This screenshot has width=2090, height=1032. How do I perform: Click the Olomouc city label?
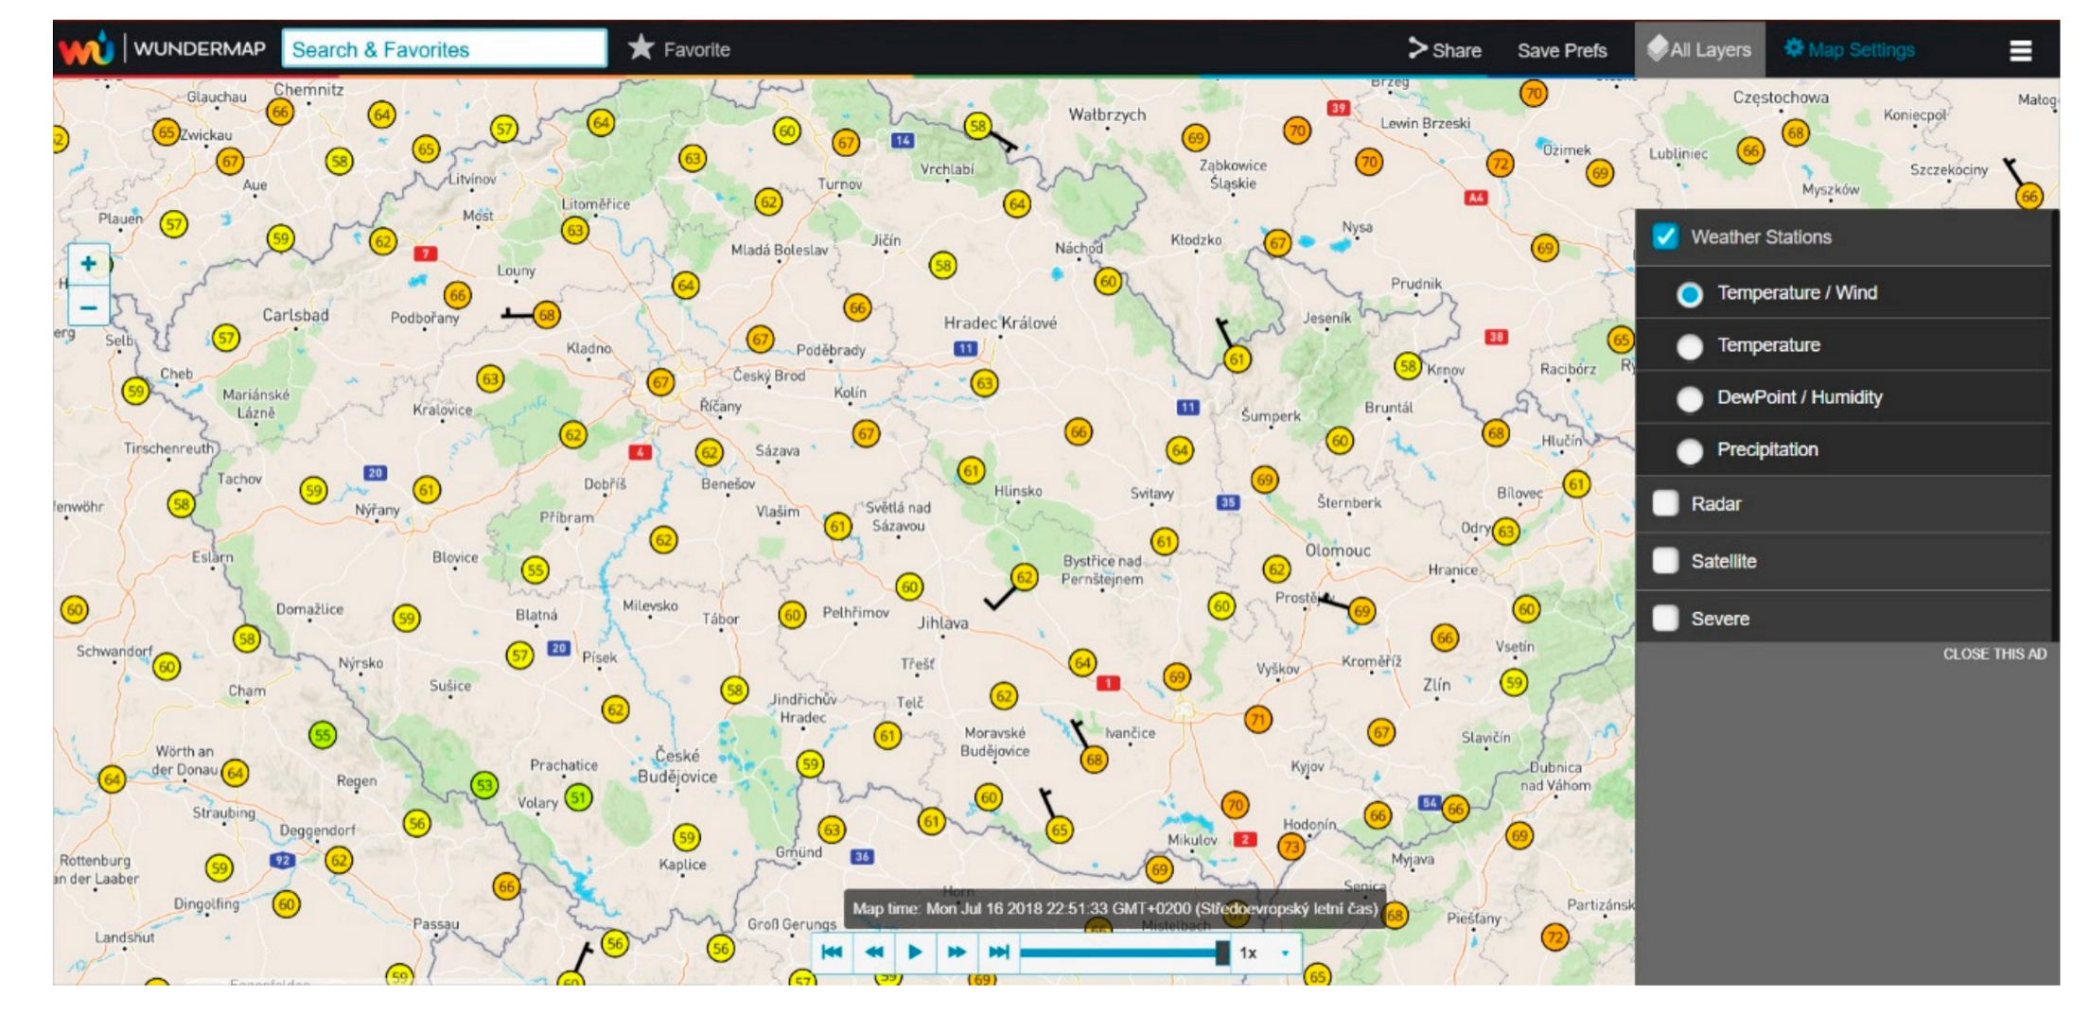[x=1337, y=551]
